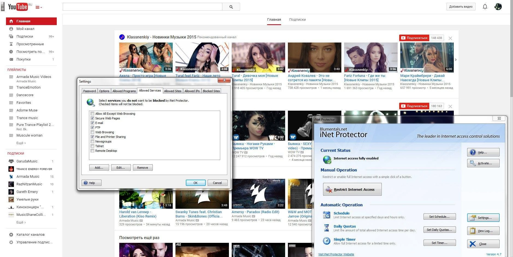Check Allow All Except Web Browsing

point(93,114)
